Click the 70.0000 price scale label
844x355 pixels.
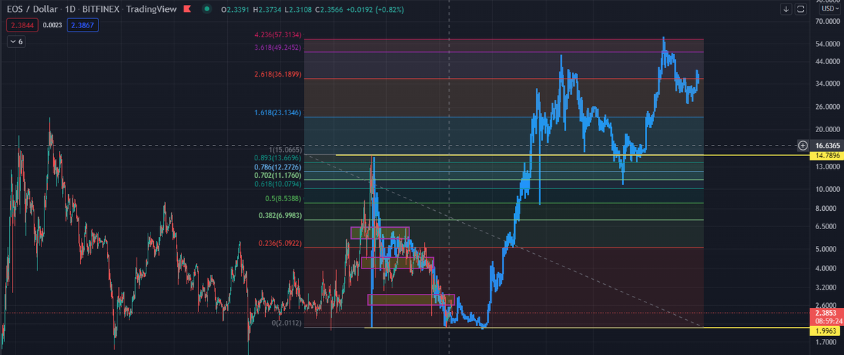tap(827, 22)
